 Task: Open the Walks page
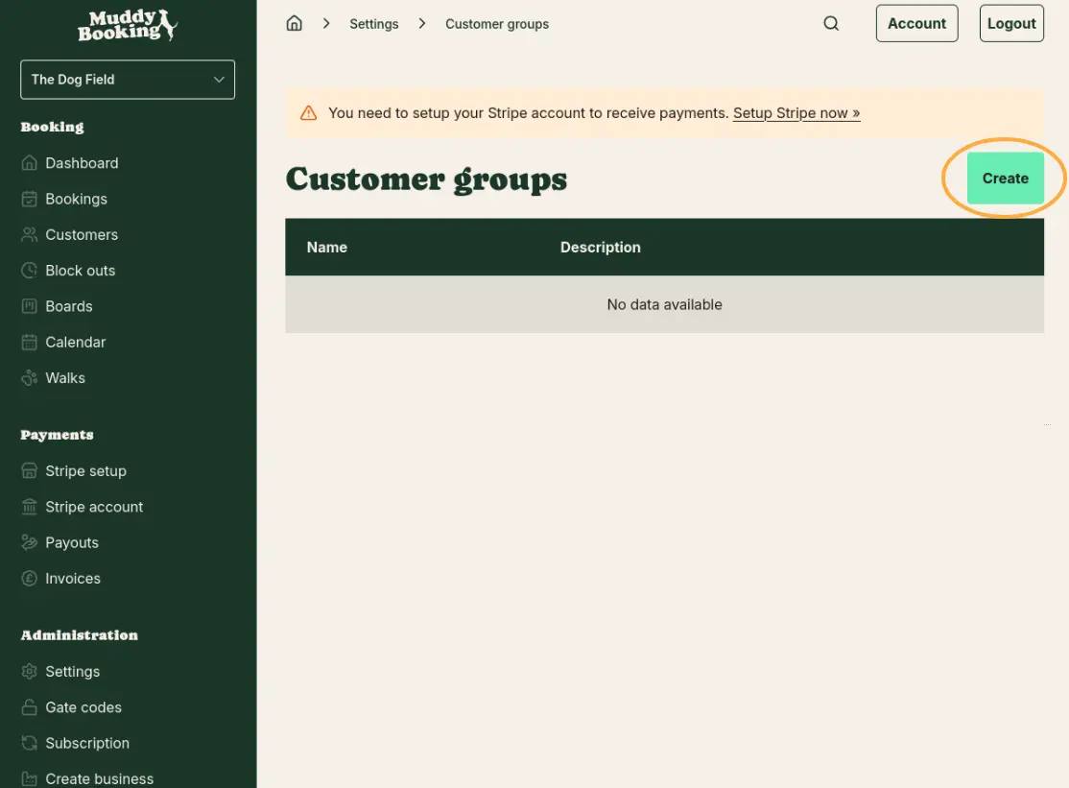click(66, 377)
